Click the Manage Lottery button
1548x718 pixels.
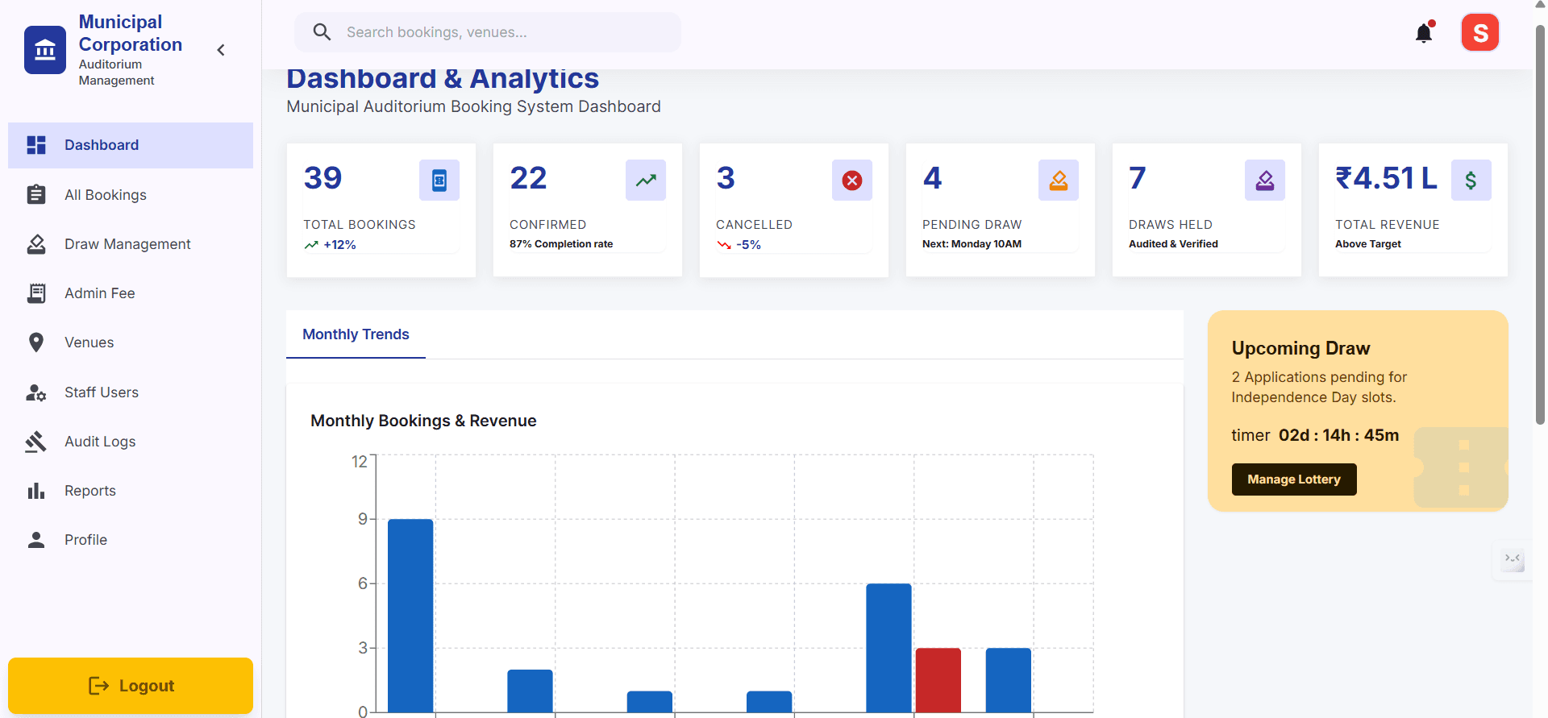tap(1294, 479)
